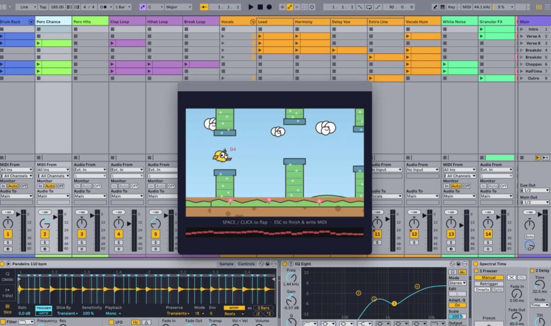Viewport: 551px width, 326px height.
Task: Adjust the Spectral Time Fade In knob
Action: tap(517, 293)
